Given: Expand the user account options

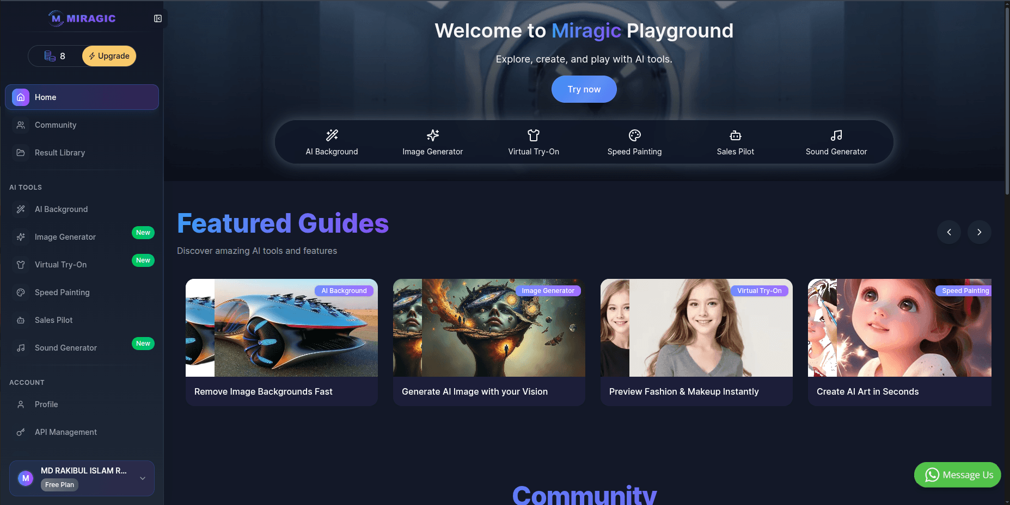Looking at the screenshot, I should click(x=143, y=478).
